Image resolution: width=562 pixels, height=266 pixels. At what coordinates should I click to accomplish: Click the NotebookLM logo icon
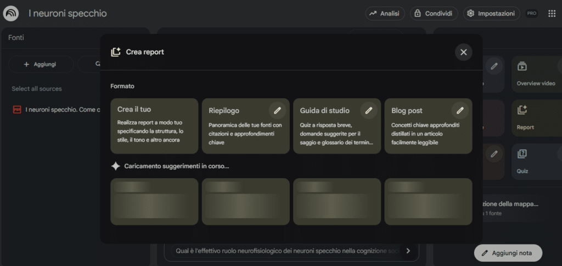pyautogui.click(x=11, y=14)
